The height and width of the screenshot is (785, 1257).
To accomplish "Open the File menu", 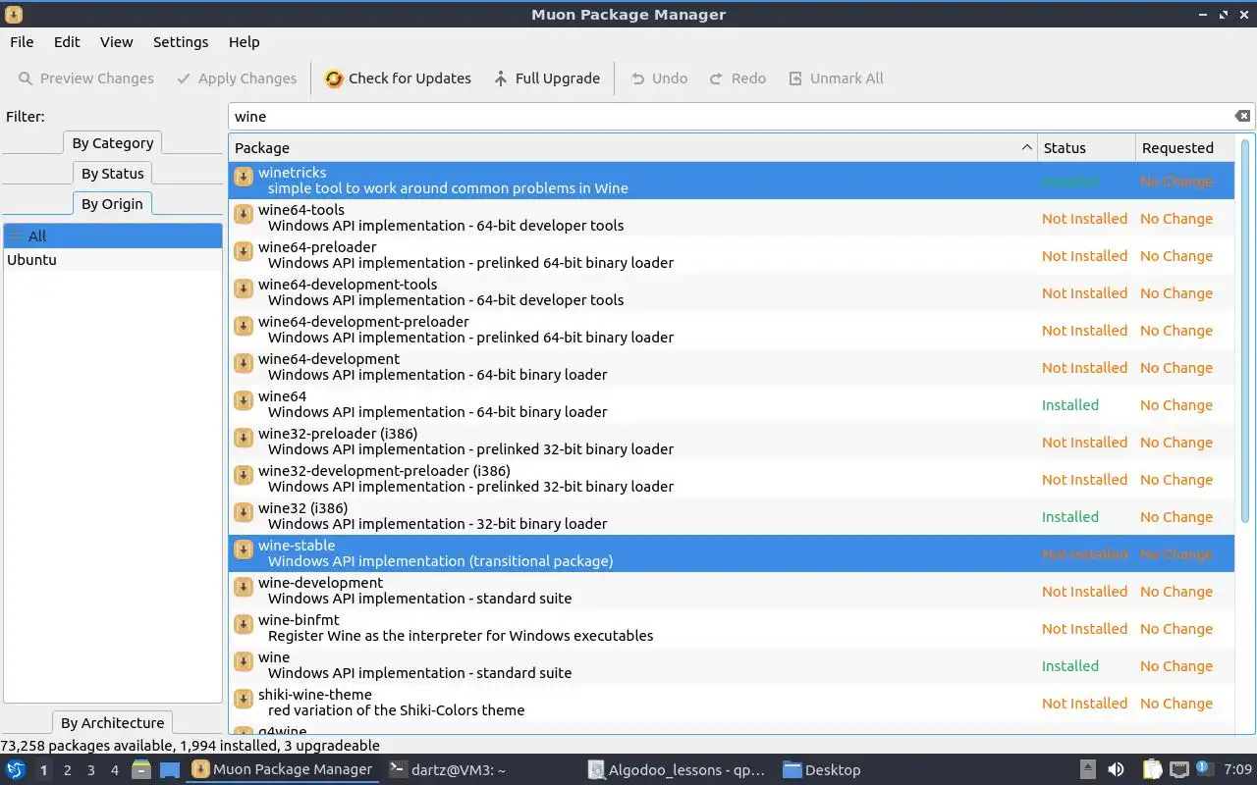I will (22, 42).
